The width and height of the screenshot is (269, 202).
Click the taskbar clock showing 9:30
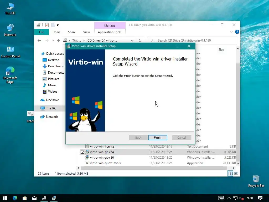pyautogui.click(x=250, y=198)
